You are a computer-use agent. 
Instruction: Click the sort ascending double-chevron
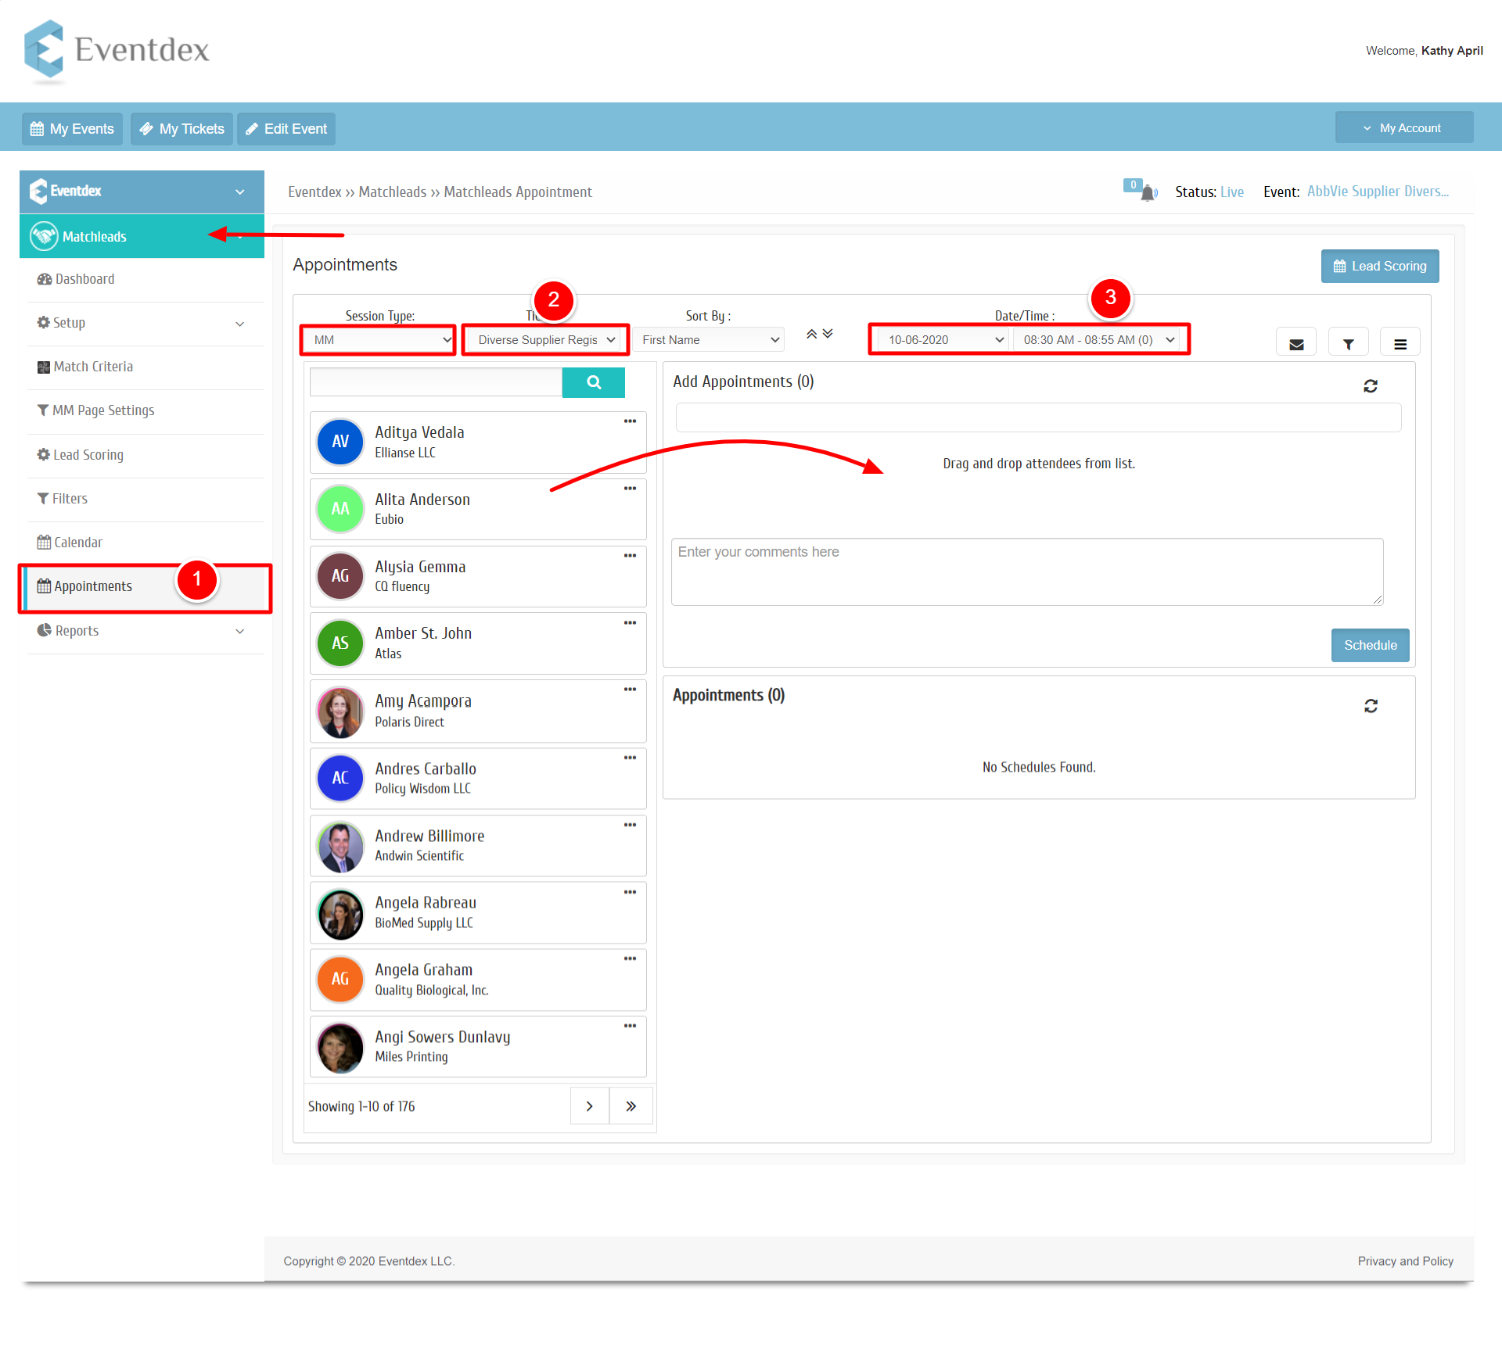pos(812,334)
